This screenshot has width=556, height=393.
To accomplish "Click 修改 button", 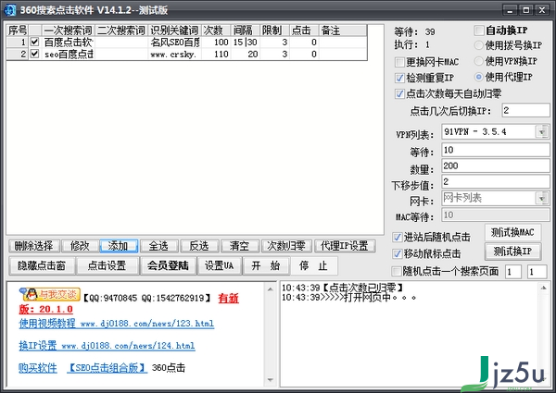I will pyautogui.click(x=80, y=246).
